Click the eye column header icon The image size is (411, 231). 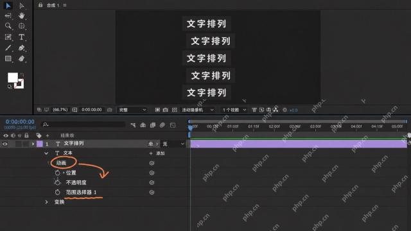6,135
